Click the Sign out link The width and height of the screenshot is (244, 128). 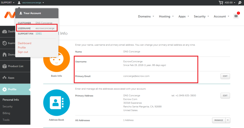pyautogui.click(x=23, y=52)
